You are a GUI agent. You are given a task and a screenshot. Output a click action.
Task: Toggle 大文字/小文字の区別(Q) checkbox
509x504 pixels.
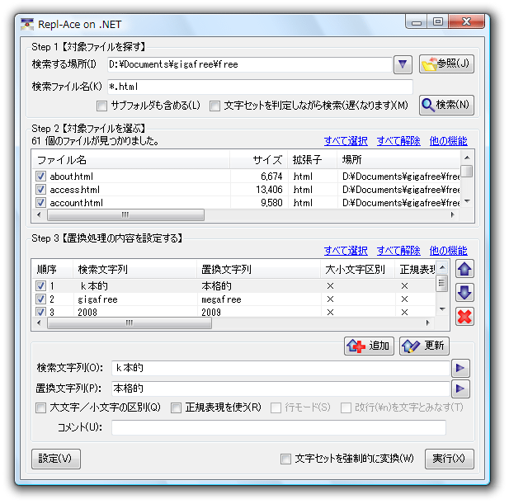[41, 407]
